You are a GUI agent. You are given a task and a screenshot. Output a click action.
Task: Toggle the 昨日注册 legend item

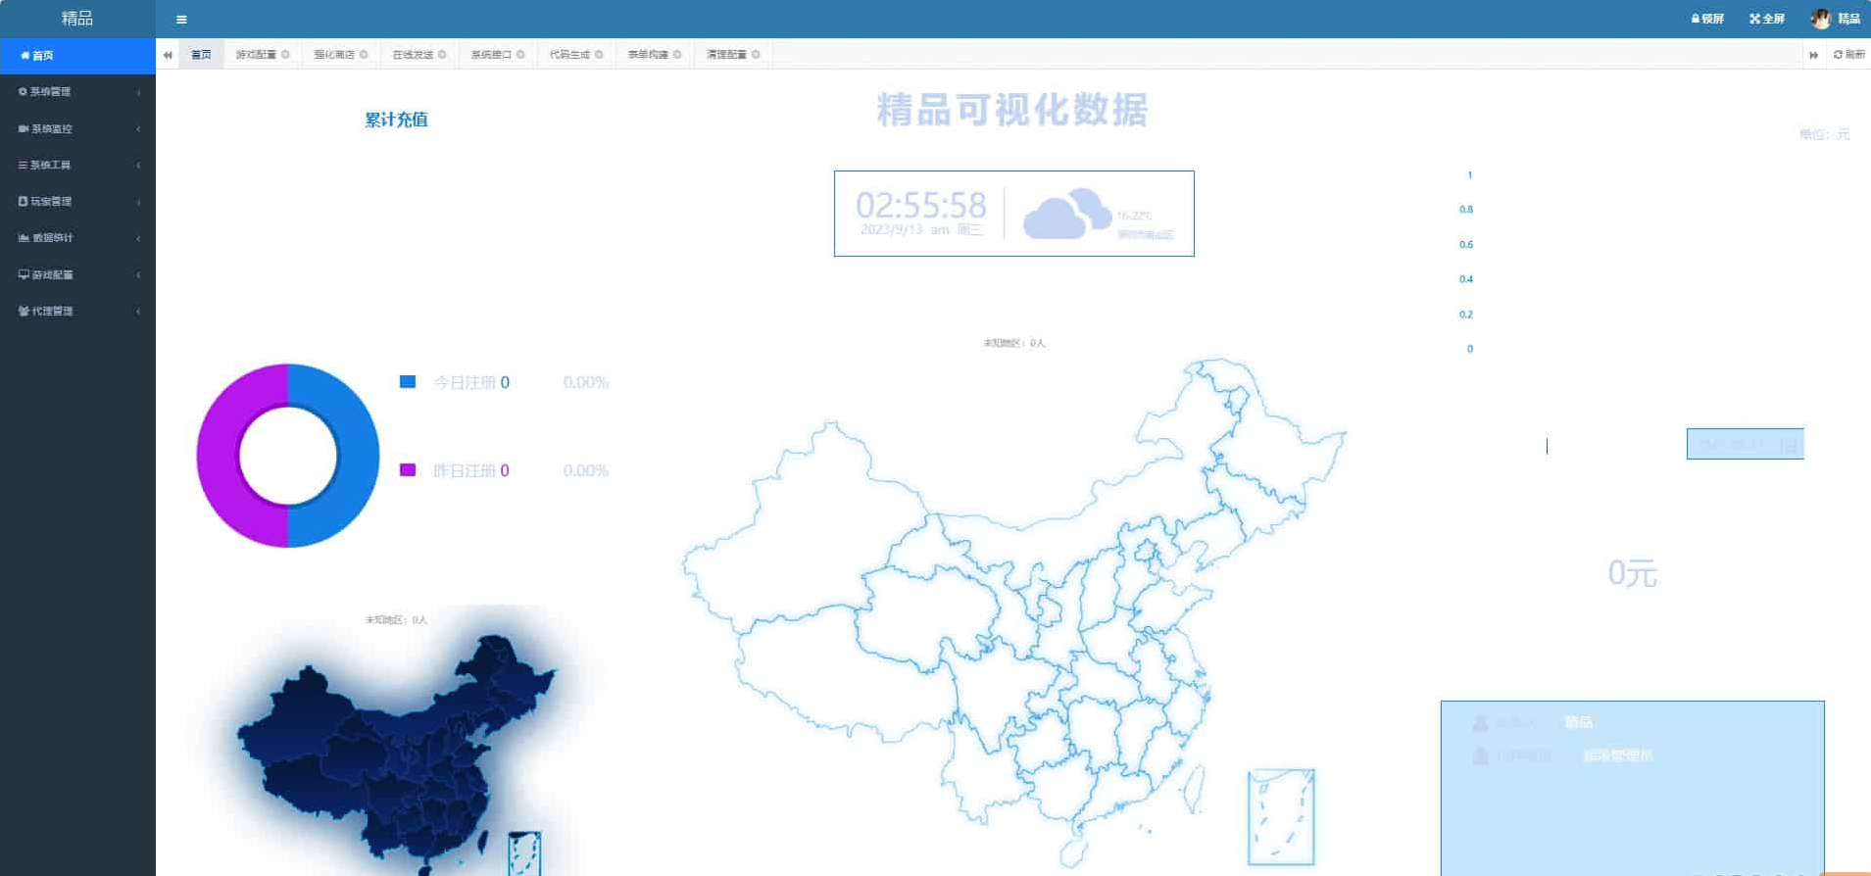[x=408, y=470]
